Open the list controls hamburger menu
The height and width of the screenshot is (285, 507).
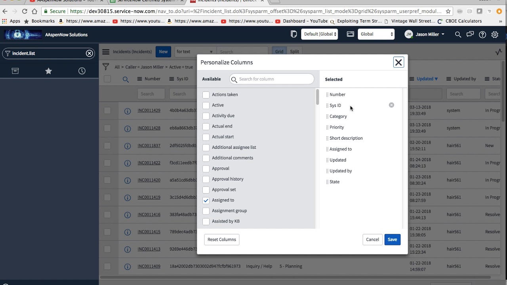pos(106,51)
